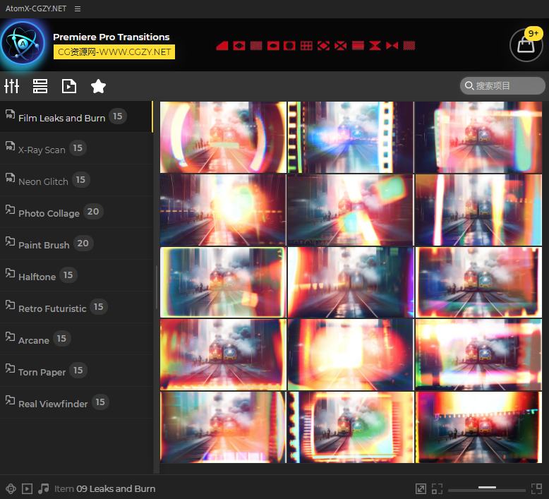
Task: Select the third thumbnail in the top row
Action: [x=478, y=137]
